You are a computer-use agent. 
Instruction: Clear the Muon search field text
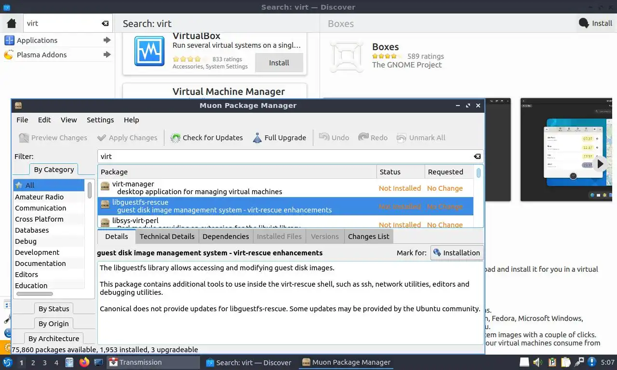[x=477, y=157]
